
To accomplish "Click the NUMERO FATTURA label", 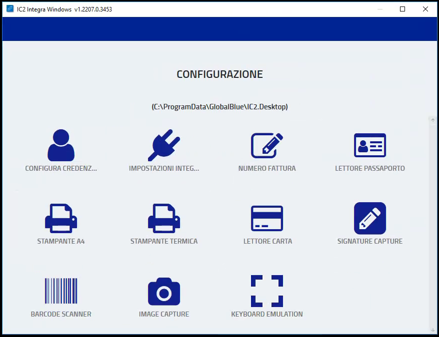I will [x=267, y=168].
